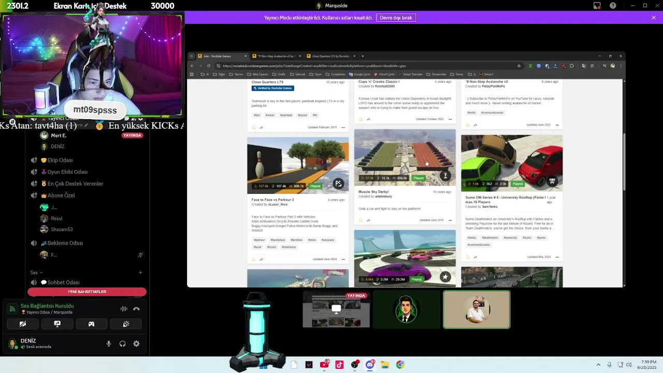Select Mert E.'s YAYINDA stream tile
This screenshot has height=373, width=663.
click(336, 309)
